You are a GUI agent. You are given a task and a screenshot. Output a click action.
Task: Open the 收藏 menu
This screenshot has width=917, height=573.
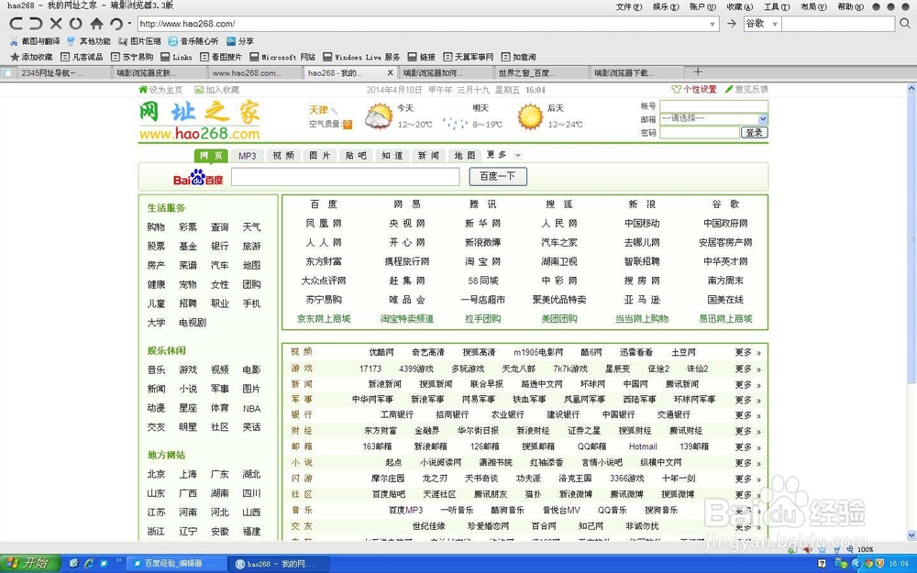click(740, 6)
